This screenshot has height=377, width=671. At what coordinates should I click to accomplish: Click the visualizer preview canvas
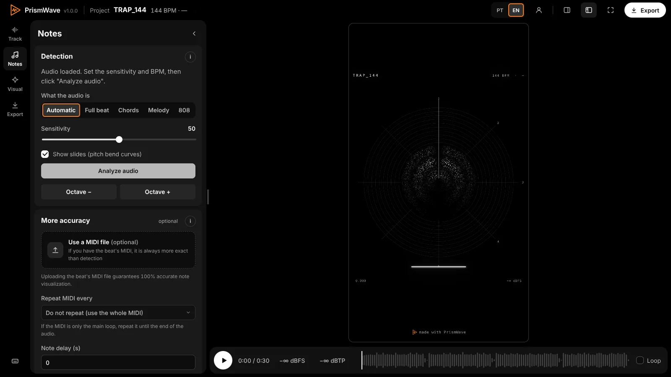(439, 183)
